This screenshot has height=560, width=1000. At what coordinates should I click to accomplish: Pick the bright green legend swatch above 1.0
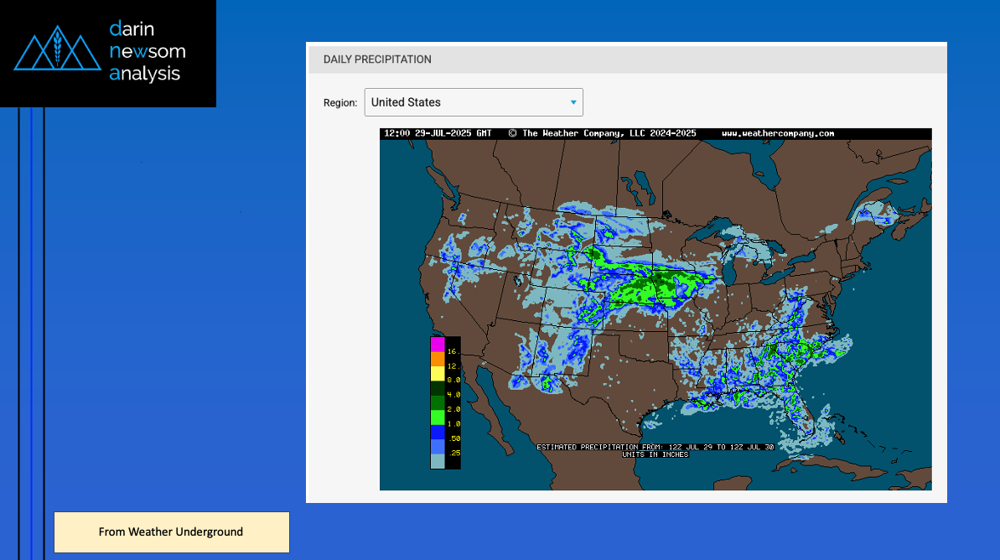[x=438, y=417]
